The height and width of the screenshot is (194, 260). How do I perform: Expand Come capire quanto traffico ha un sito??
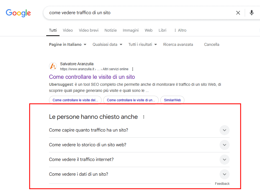click(139, 130)
